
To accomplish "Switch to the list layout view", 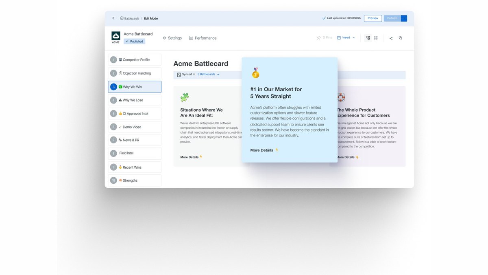I will (x=368, y=38).
